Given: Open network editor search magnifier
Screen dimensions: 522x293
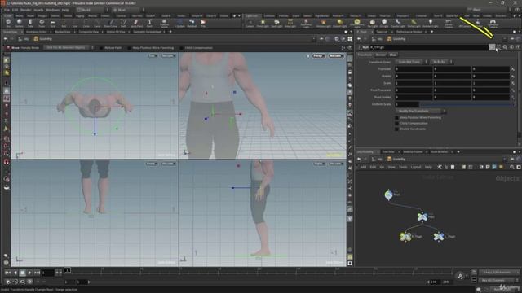Looking at the screenshot, I should [x=512, y=167].
